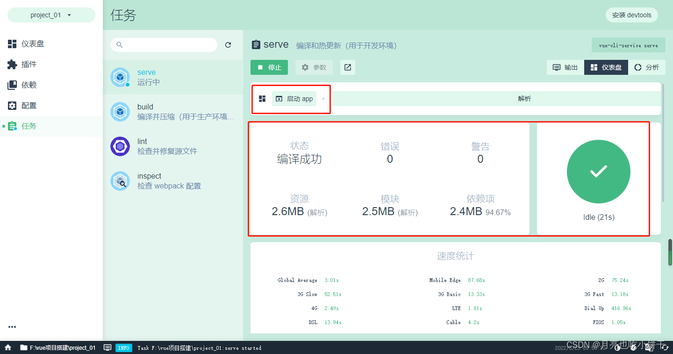Open the more options ellipsis in sidebar
Viewport: 673px width, 354px height.
point(12,327)
